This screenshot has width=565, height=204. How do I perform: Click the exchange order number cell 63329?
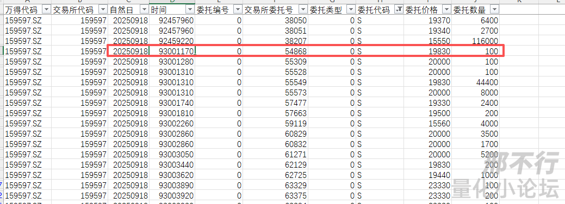tap(275, 186)
